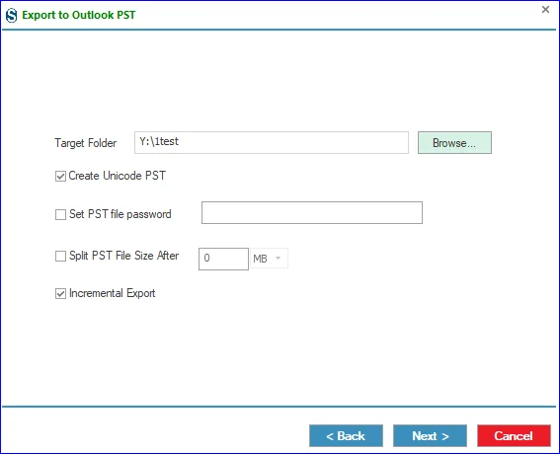The height and width of the screenshot is (454, 560).
Task: Enable Split PST File Size After
Action: pos(60,256)
